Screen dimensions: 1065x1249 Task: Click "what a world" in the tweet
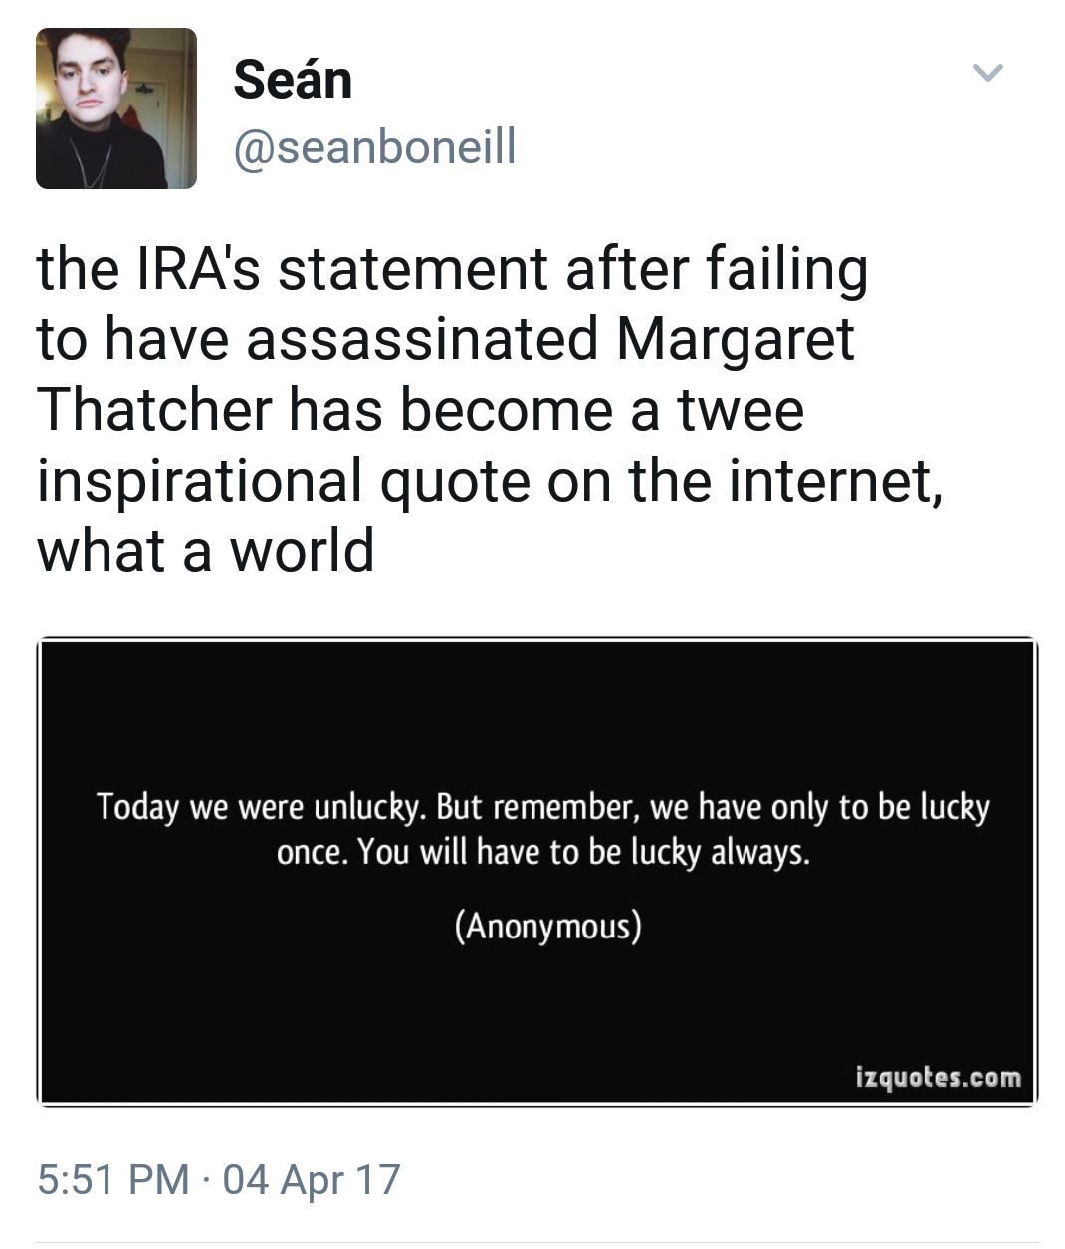click(x=206, y=551)
